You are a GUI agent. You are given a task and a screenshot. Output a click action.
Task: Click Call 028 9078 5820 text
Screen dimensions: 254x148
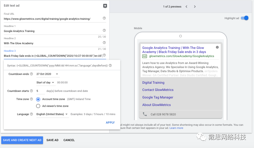(163, 114)
